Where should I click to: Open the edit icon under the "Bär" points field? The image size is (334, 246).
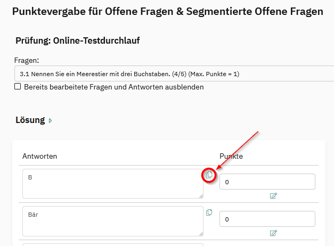pos(273,233)
